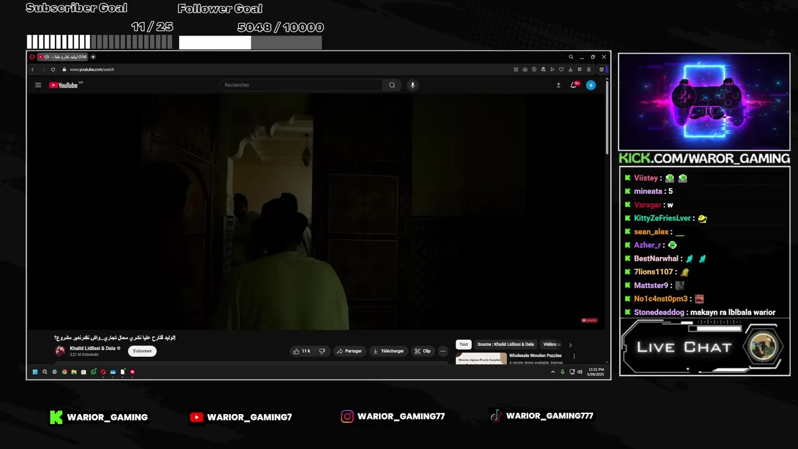Switch to the YouTube browser tab (134)
The height and width of the screenshot is (449, 798).
tap(62, 57)
